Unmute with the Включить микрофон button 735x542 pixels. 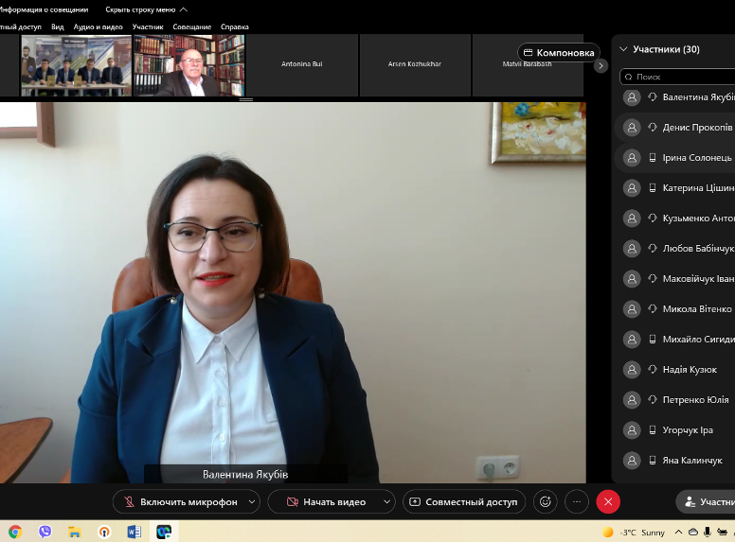(x=180, y=501)
